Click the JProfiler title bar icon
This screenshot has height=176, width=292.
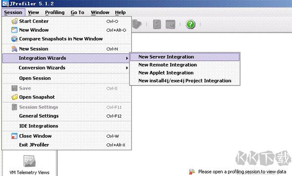tap(5, 3)
